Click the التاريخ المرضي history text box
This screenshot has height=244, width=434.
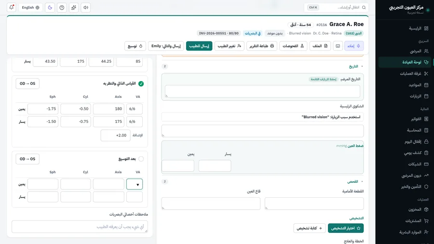[x=262, y=91]
